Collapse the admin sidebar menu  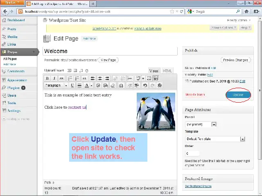click(x=16, y=119)
